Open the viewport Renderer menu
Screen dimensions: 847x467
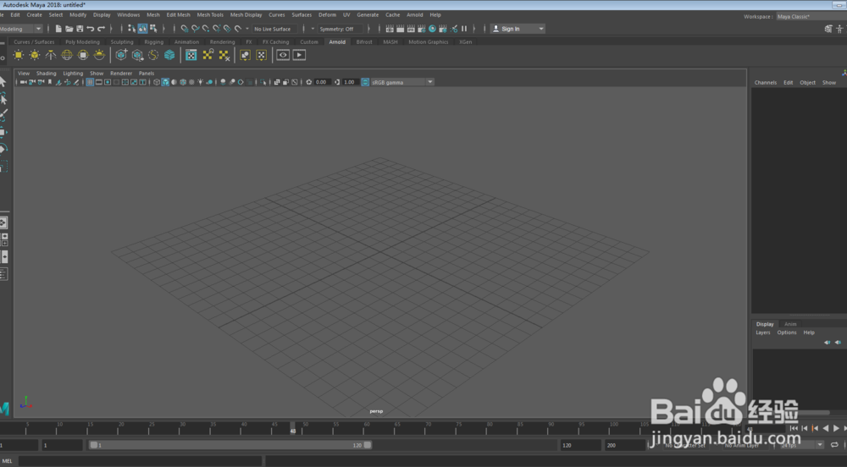pyautogui.click(x=121, y=73)
